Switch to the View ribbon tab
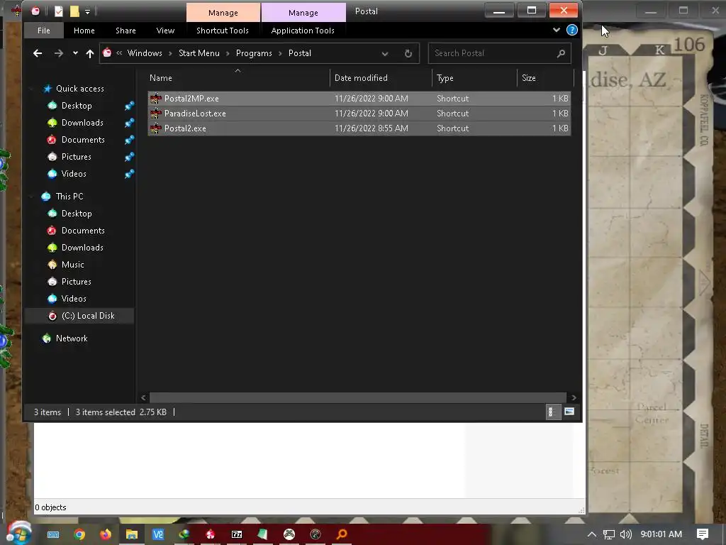 [x=165, y=31]
